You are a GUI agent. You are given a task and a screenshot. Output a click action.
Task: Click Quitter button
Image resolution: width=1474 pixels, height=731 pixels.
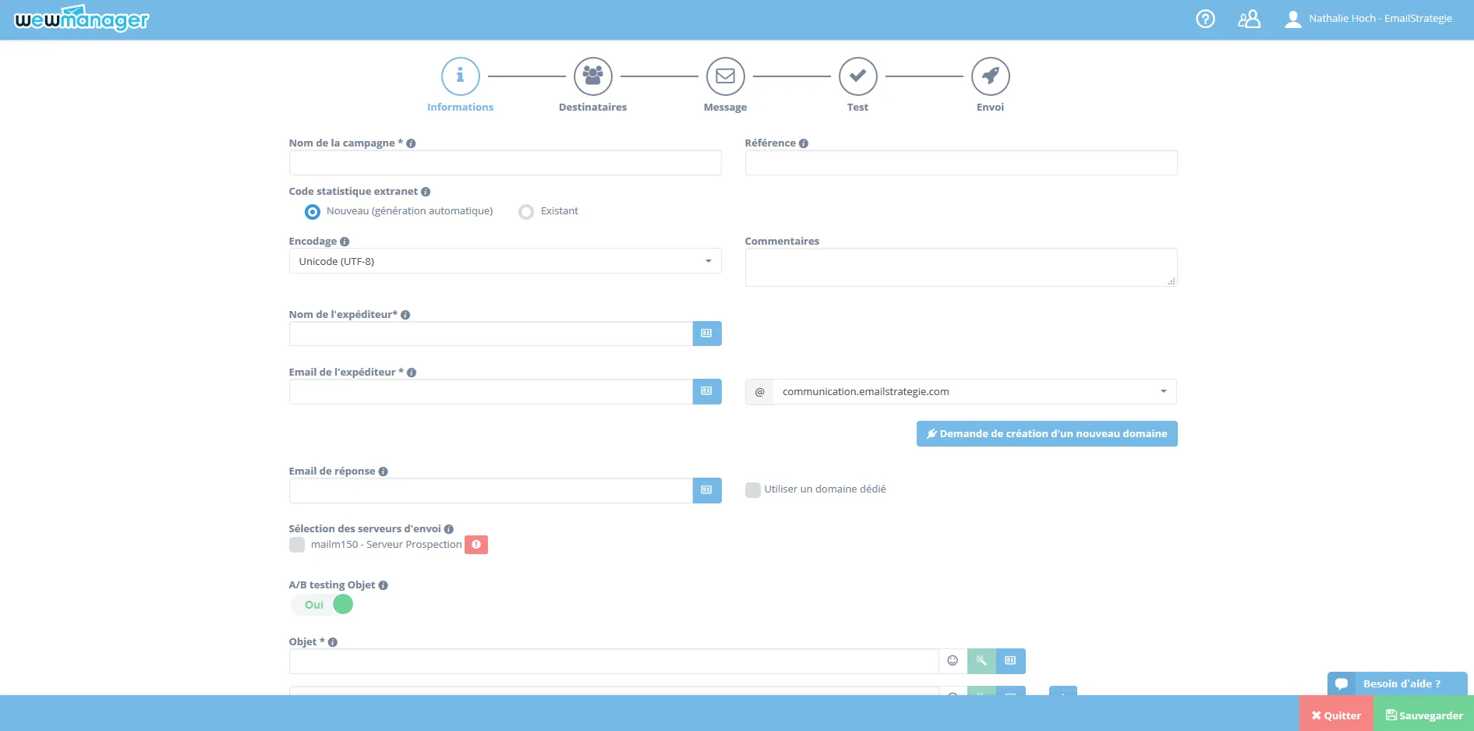1336,714
